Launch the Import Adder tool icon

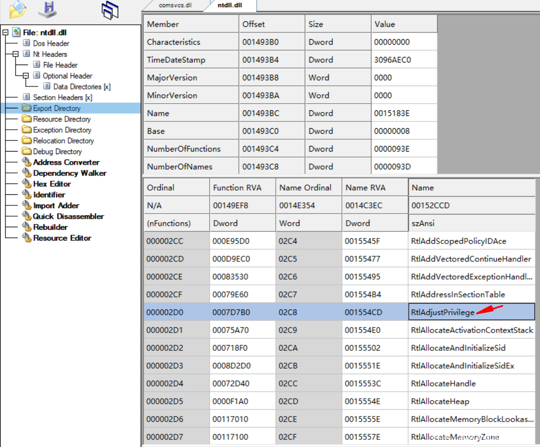[27, 205]
